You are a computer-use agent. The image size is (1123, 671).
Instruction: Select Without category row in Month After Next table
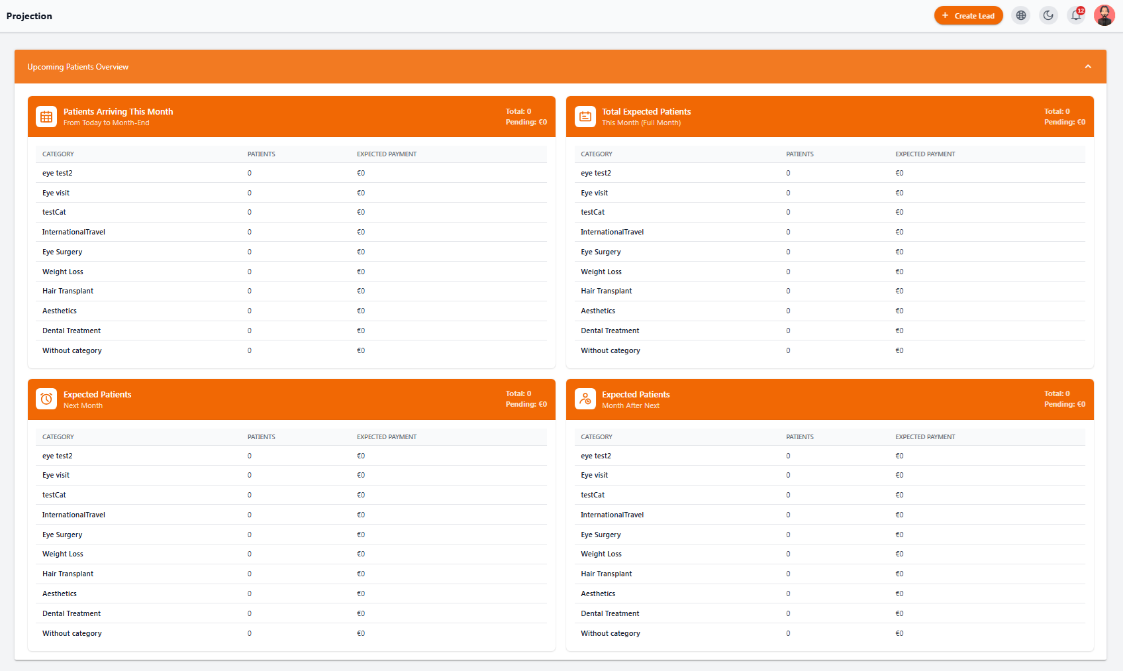coord(830,633)
